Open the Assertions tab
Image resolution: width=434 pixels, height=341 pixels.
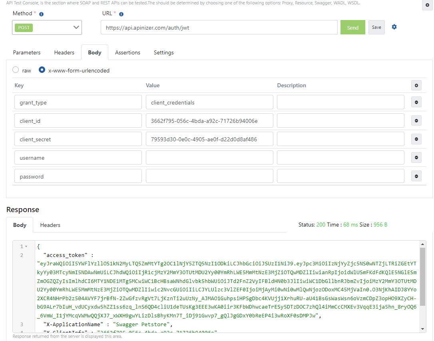point(127,52)
